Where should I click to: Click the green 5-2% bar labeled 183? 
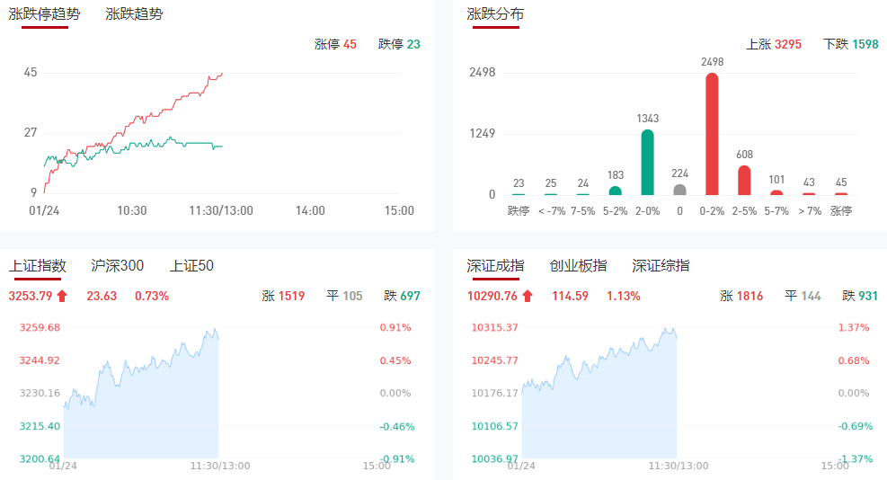coord(615,191)
